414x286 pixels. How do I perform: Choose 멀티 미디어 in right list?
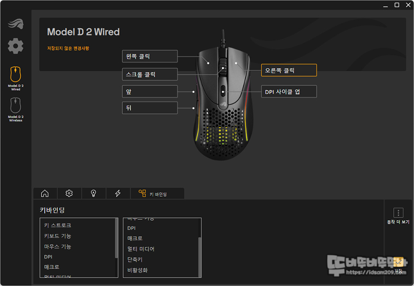141,249
